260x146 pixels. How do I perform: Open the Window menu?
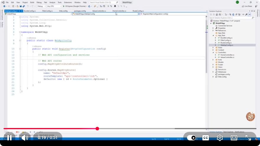77,2
